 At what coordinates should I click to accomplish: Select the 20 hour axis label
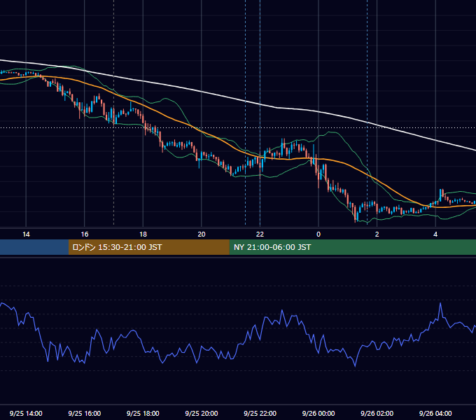[202, 234]
